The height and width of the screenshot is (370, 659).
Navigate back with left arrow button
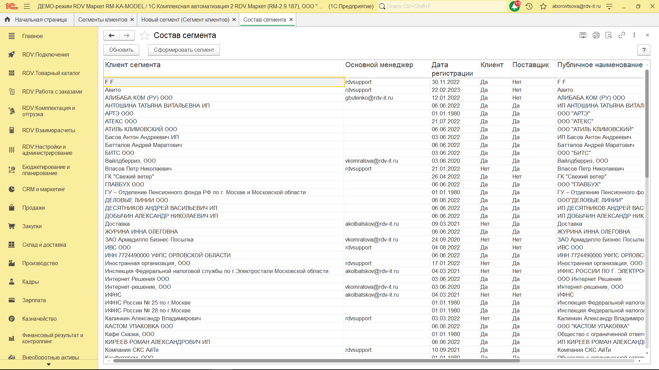pyautogui.click(x=111, y=35)
